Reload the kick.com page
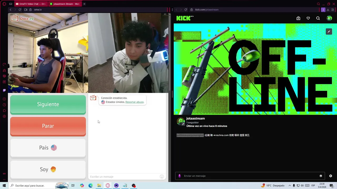 186,10
